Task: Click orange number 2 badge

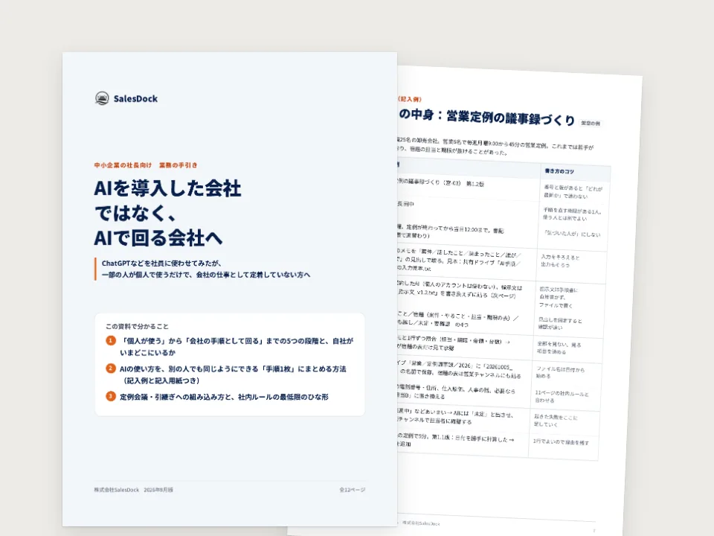Action: [111, 368]
